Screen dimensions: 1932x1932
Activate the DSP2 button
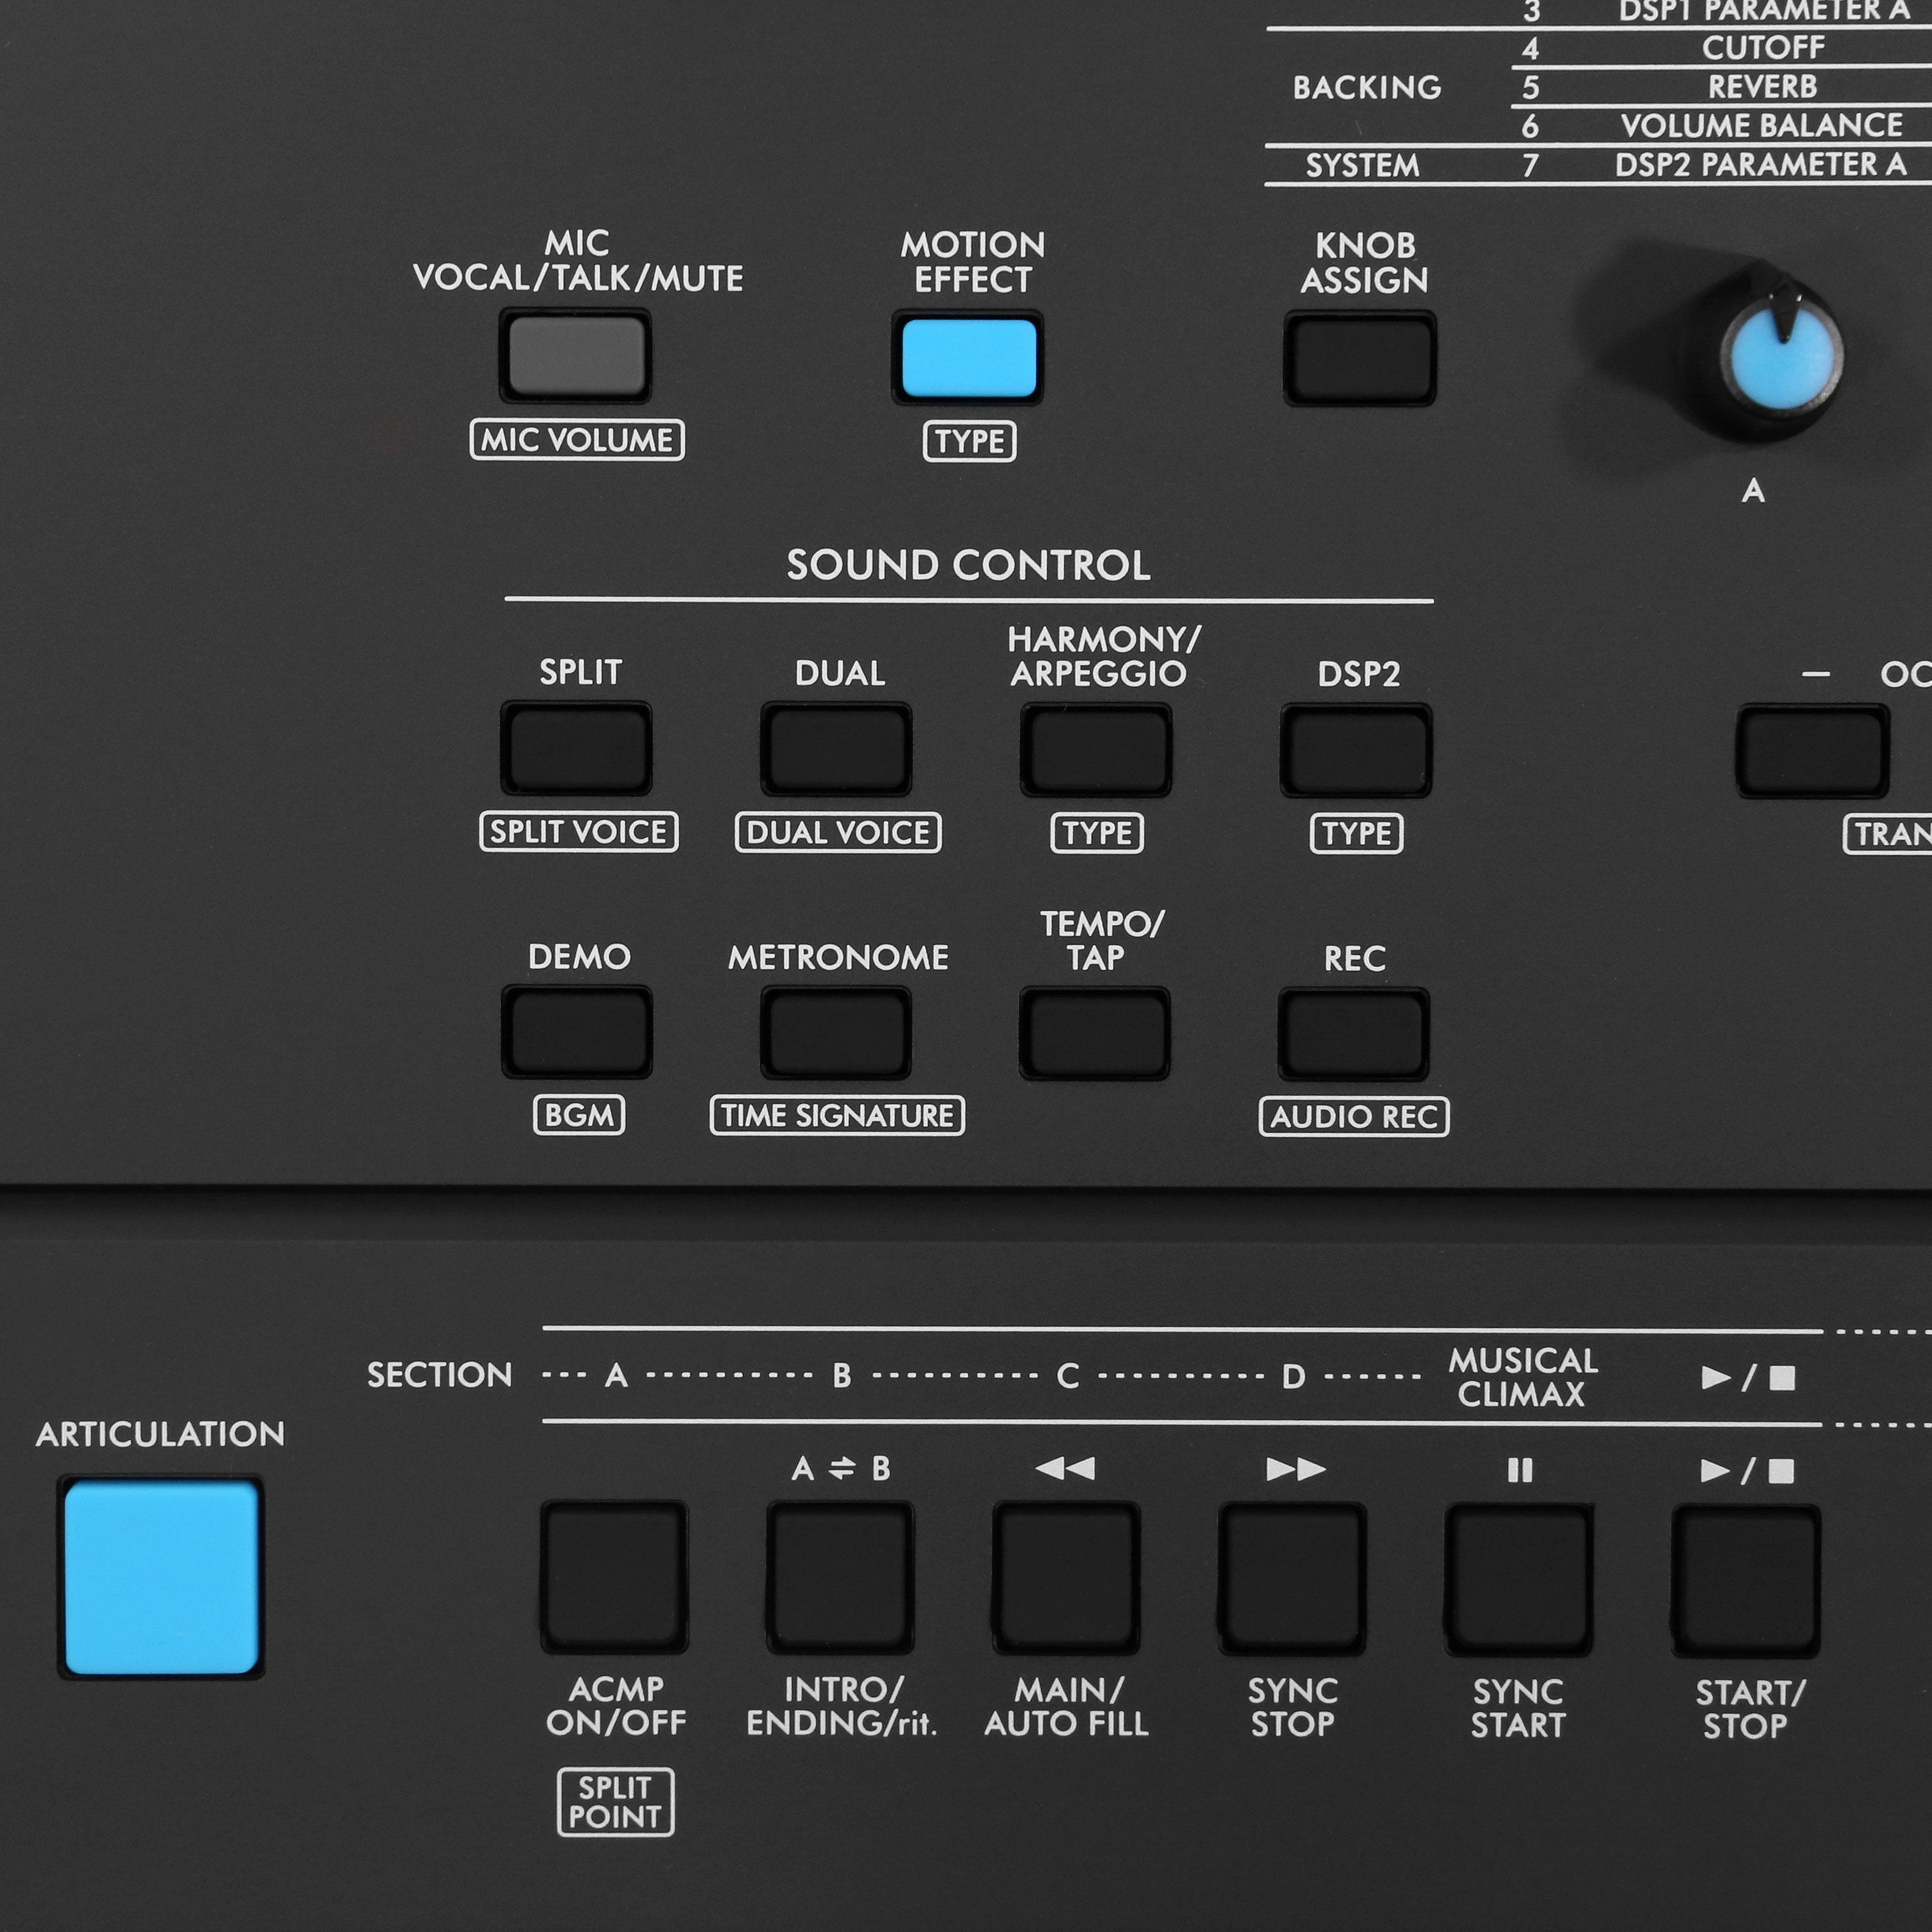[x=1356, y=751]
